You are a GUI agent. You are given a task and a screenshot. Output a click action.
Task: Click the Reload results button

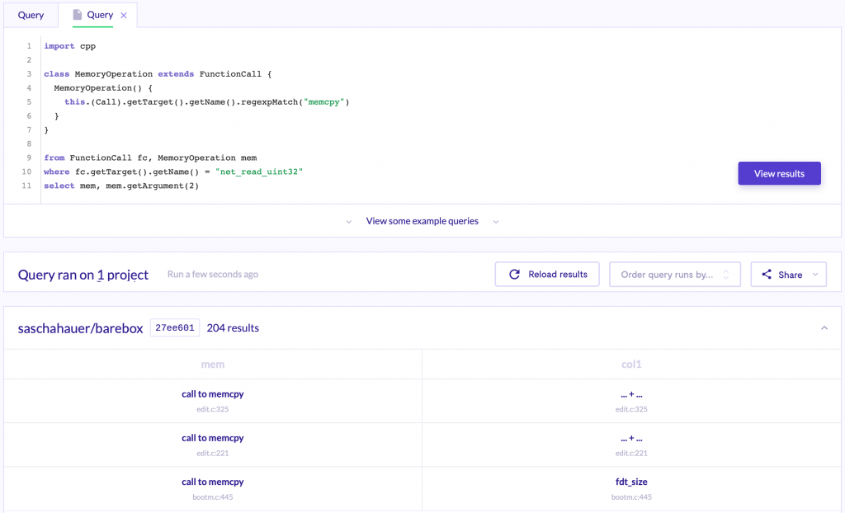[548, 275]
